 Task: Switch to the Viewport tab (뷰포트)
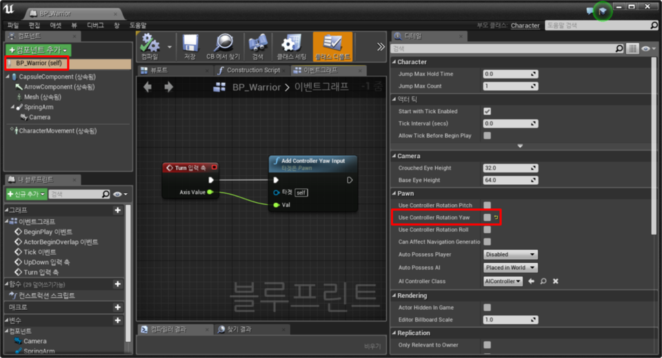(175, 70)
